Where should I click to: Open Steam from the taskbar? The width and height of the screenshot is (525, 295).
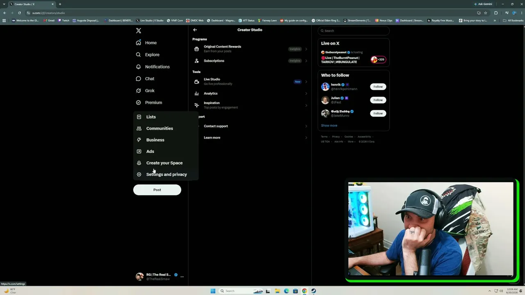tap(313, 291)
